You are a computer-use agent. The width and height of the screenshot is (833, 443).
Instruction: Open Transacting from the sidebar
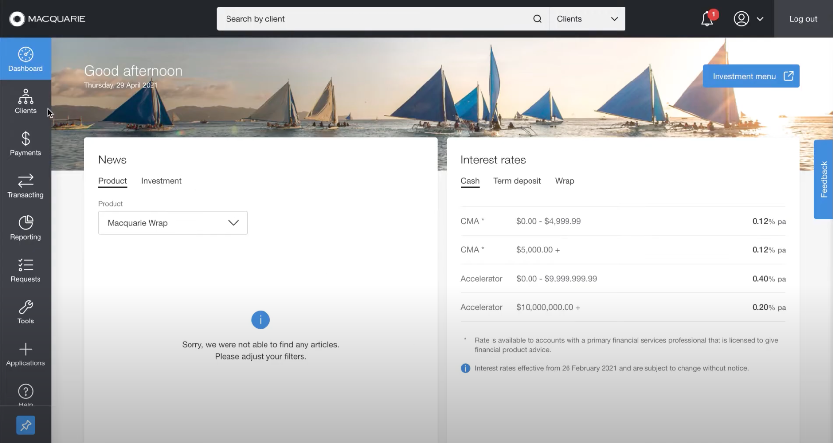tap(26, 186)
